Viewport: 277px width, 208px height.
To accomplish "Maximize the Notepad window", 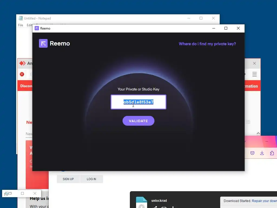I will pyautogui.click(x=201, y=18).
